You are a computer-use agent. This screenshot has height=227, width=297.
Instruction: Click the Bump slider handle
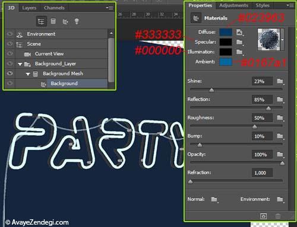coord(200,145)
